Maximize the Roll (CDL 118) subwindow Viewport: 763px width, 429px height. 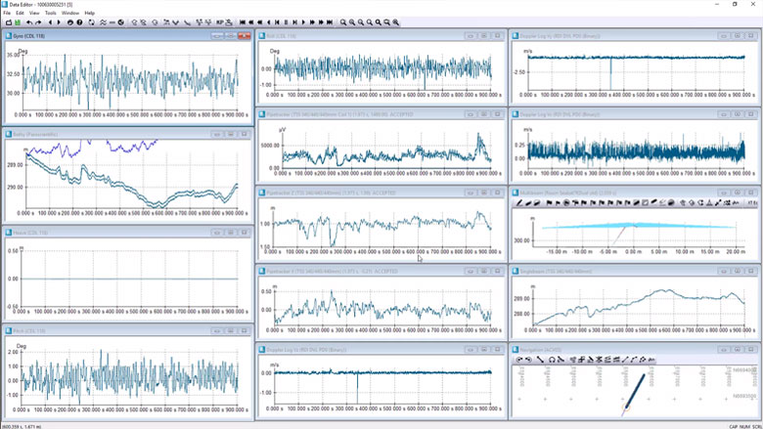[483, 36]
